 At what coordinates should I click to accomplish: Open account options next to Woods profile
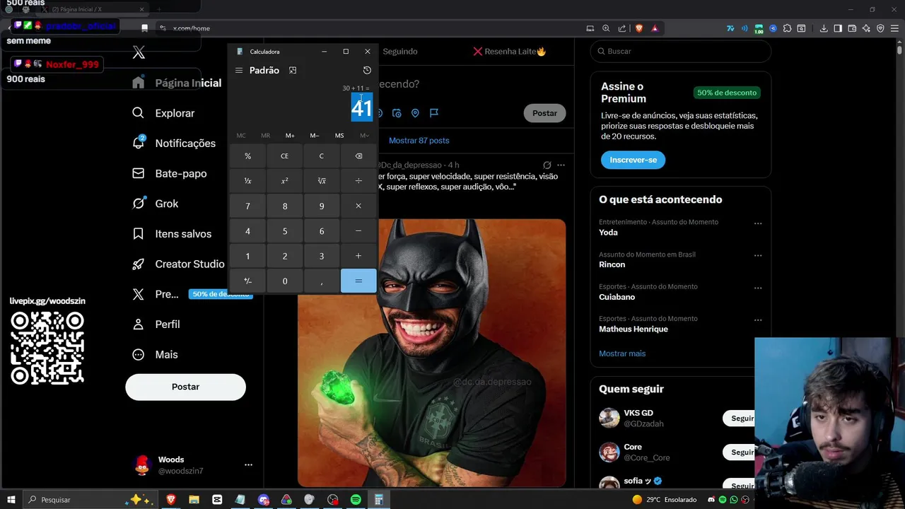point(248,465)
